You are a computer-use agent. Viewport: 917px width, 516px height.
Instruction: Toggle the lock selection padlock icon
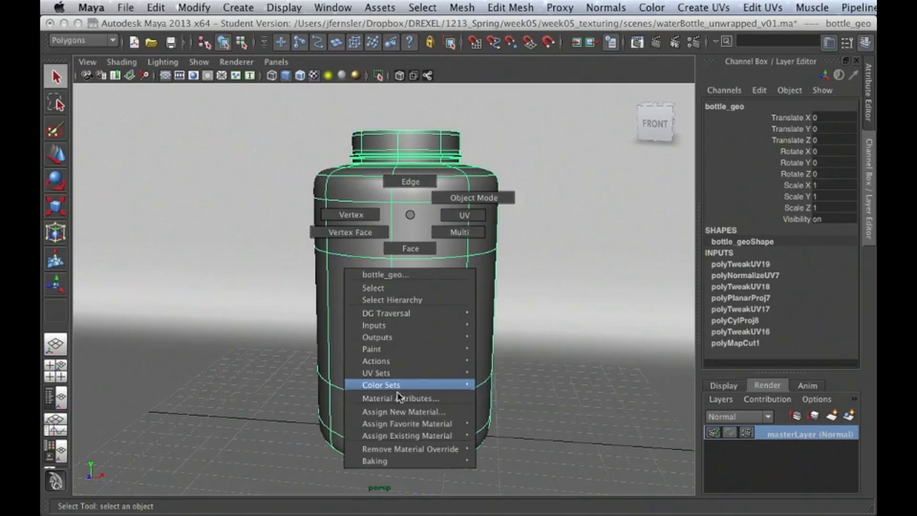tap(430, 42)
